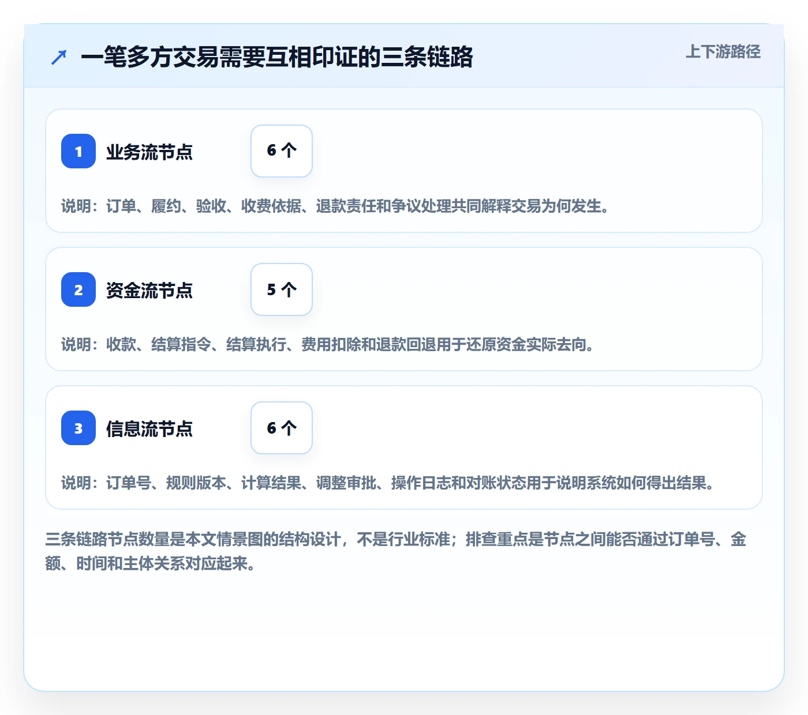This screenshot has width=808, height=715.
Task: Click the diagonal arrow icon beside the title
Action: [59, 57]
